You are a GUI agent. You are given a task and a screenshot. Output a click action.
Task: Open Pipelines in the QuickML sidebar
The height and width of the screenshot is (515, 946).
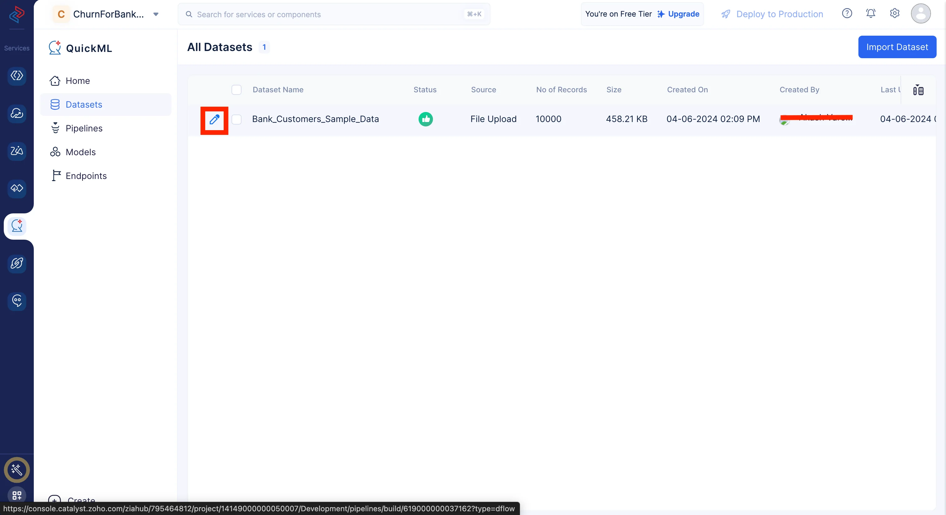[x=84, y=128]
